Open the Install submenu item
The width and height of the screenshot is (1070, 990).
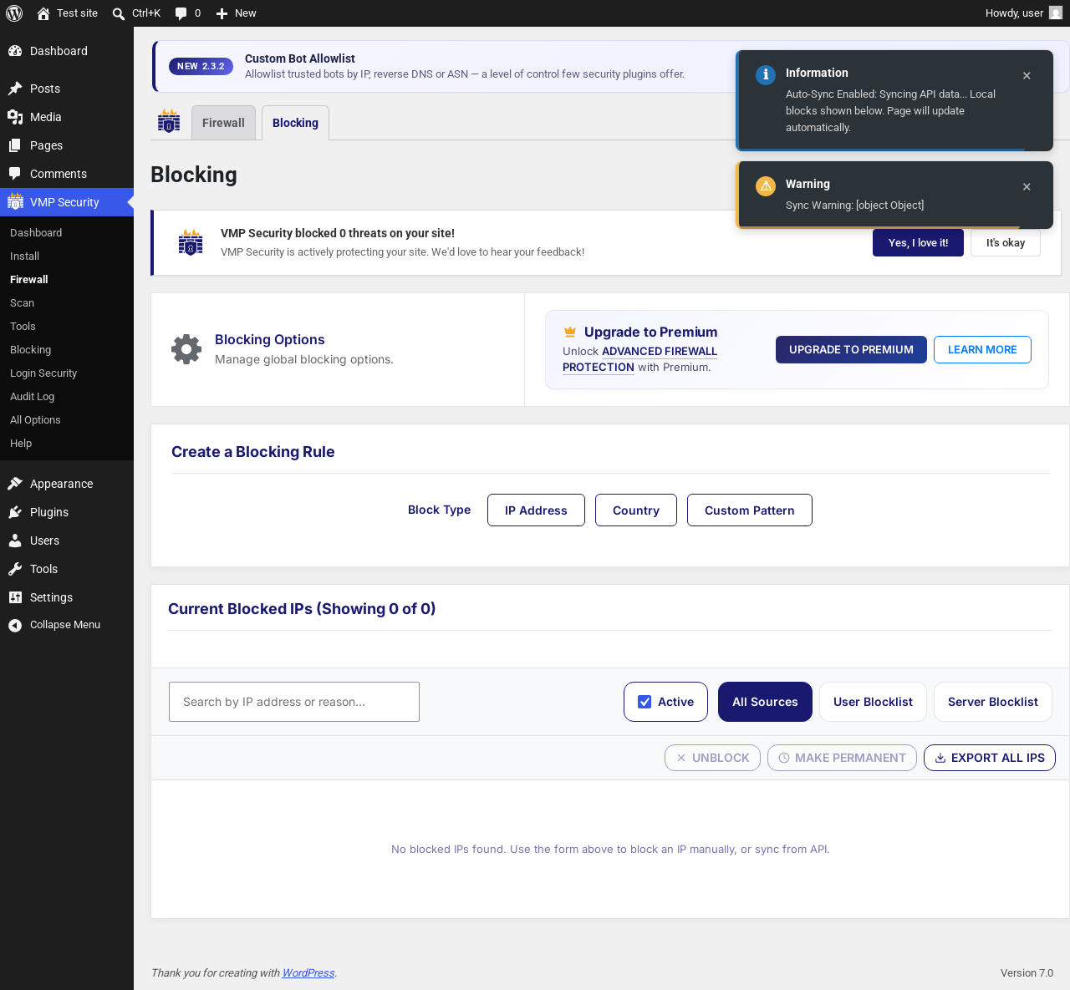(x=25, y=256)
